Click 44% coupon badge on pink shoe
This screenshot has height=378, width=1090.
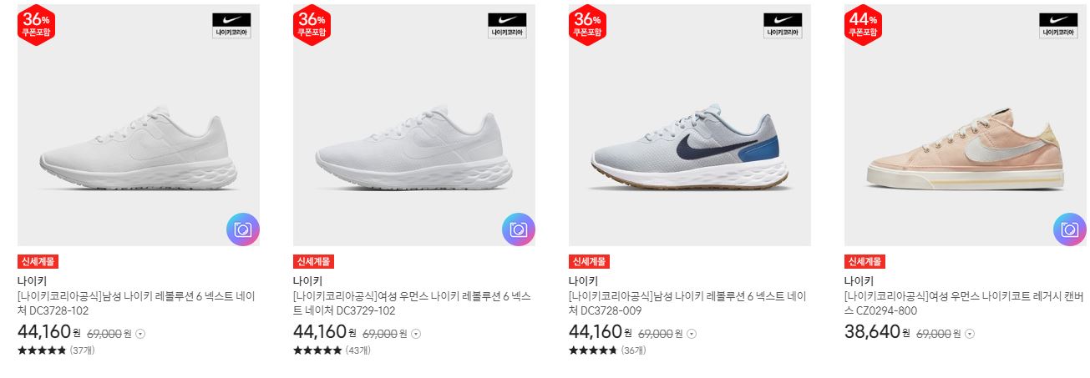click(x=863, y=24)
